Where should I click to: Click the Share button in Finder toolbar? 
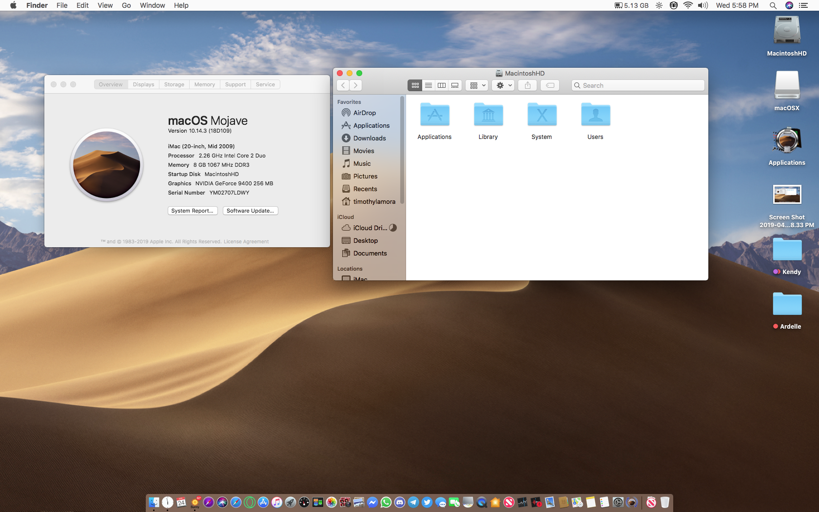(x=527, y=85)
